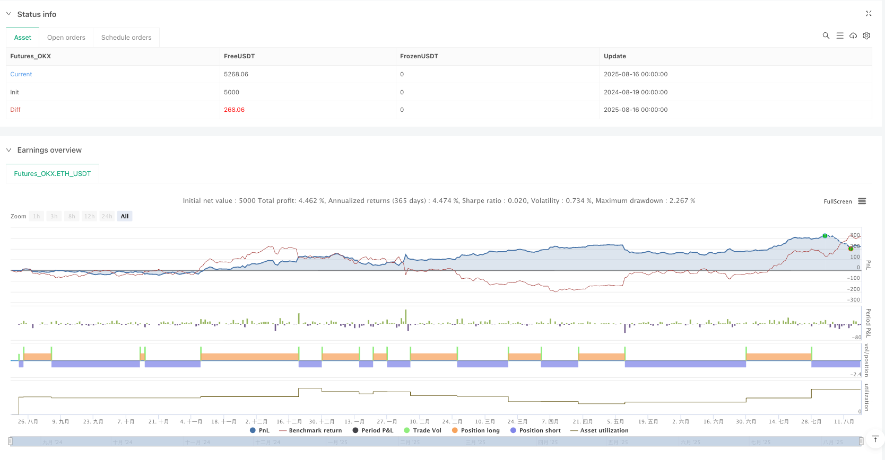Click the left handle of range navigator
Image resolution: width=885 pixels, height=460 pixels.
(10, 441)
